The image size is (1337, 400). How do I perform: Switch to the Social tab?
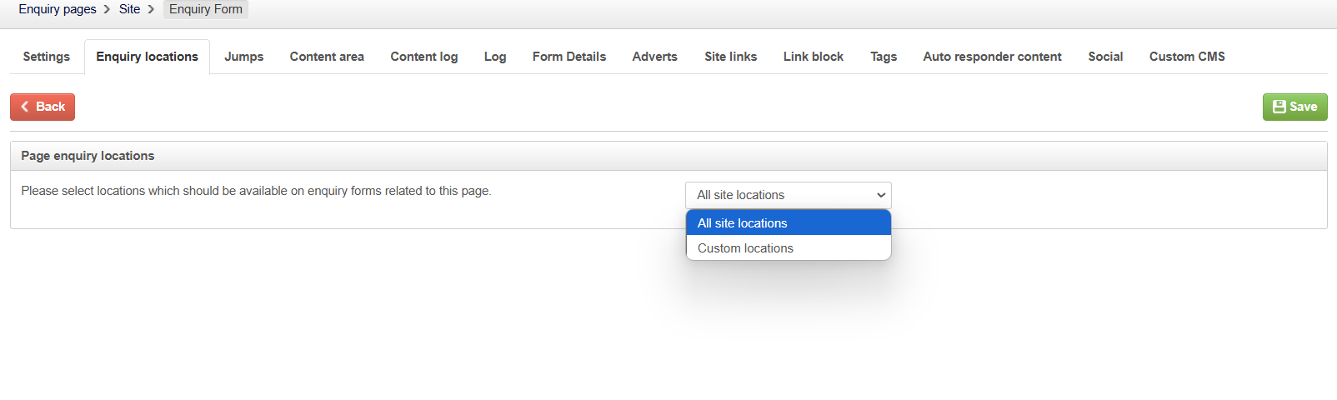[1105, 57]
